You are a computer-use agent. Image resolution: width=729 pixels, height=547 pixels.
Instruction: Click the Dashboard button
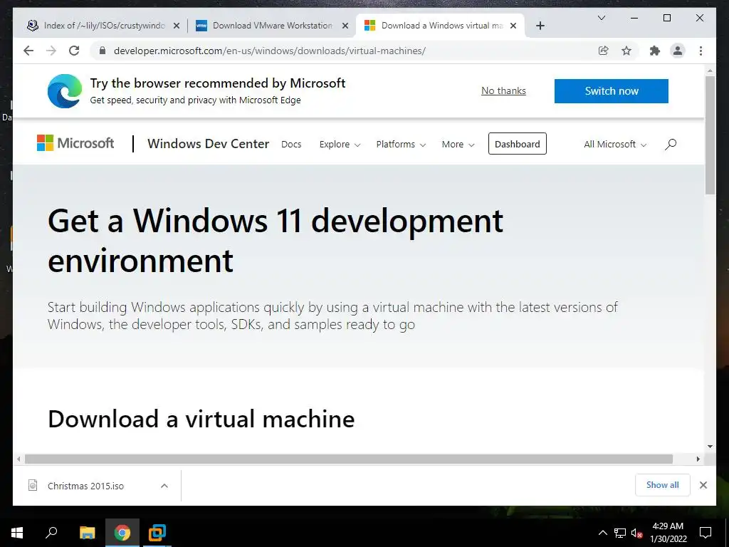click(518, 144)
